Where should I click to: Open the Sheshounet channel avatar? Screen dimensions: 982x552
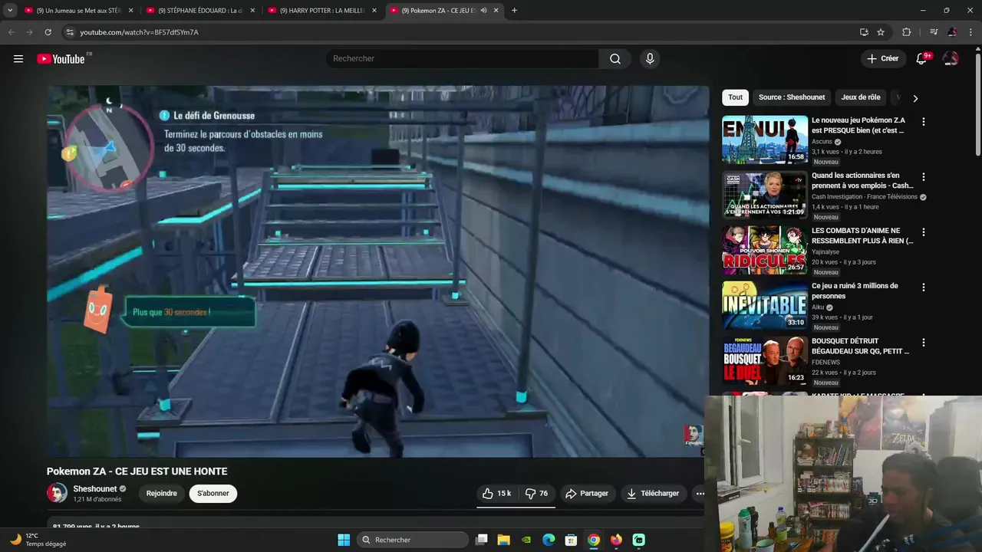point(57,493)
